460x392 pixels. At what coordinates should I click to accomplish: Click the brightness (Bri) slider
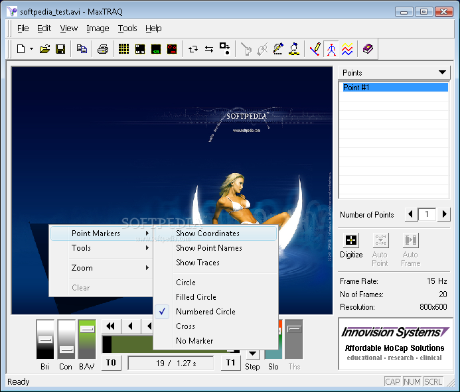tap(45, 339)
